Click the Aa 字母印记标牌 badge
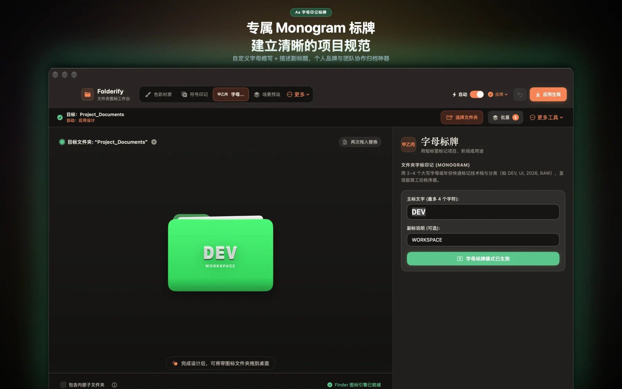 coord(311,12)
